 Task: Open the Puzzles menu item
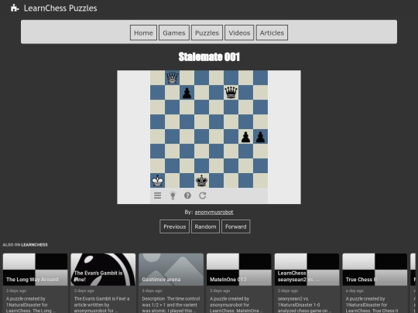(207, 32)
